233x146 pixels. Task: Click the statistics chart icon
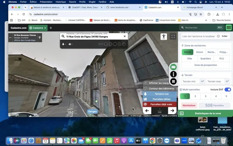[x=181, y=113]
